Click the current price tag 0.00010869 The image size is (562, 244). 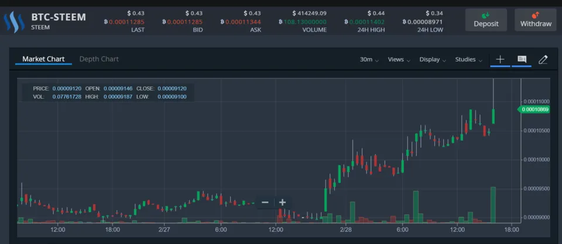(534, 109)
